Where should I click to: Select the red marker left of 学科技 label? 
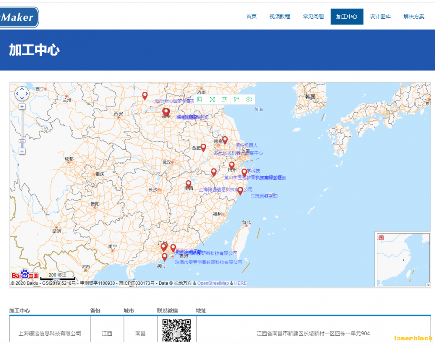[x=244, y=173]
